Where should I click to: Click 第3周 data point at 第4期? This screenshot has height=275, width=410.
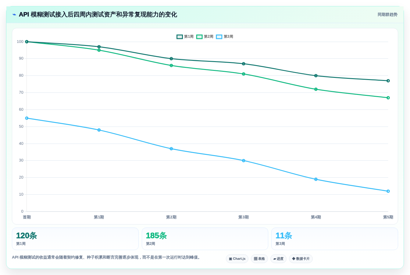click(316, 179)
